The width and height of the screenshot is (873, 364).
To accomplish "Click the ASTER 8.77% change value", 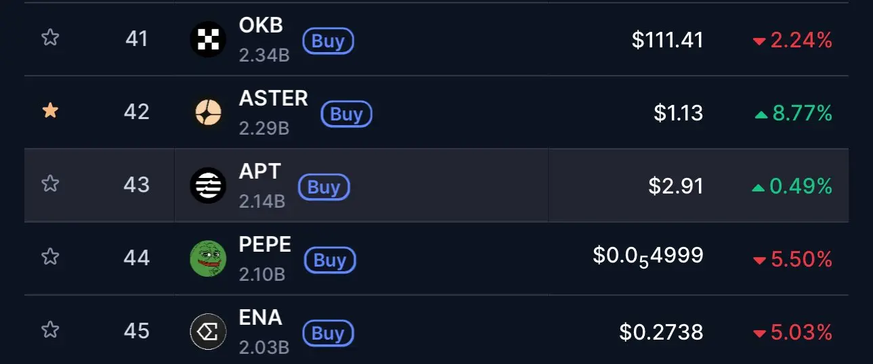I will [x=802, y=114].
